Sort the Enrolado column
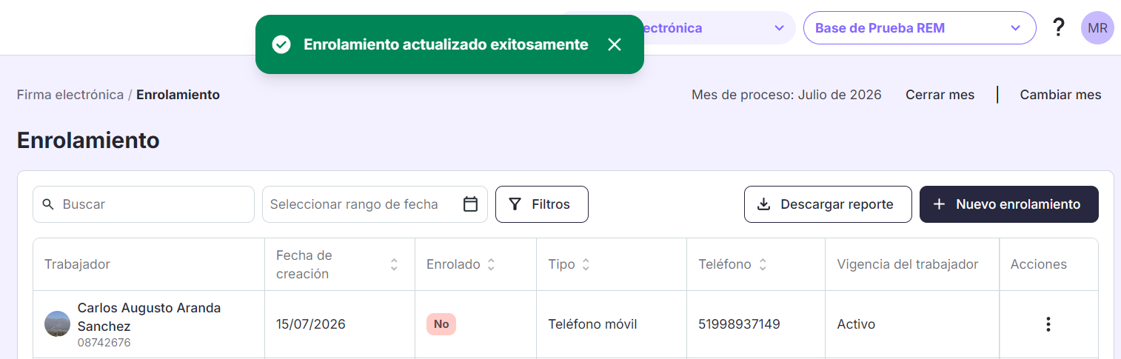This screenshot has width=1121, height=359. point(491,264)
